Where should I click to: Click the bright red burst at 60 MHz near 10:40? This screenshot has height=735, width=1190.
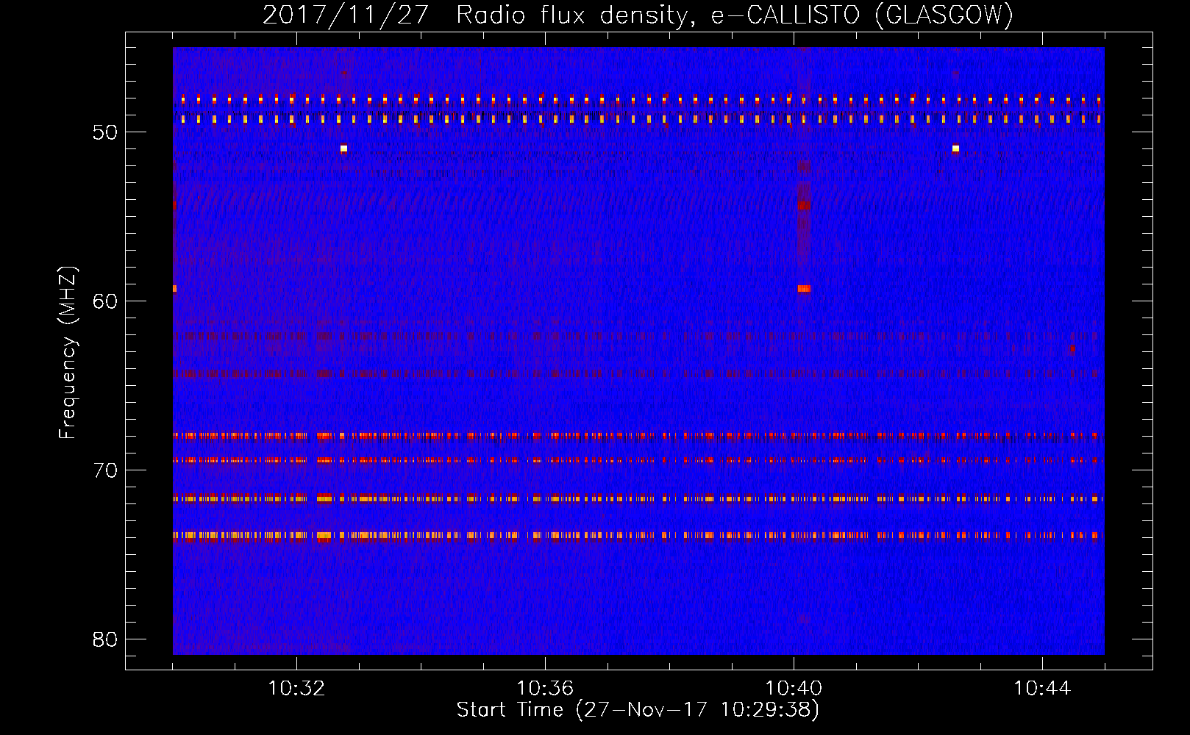(x=804, y=289)
